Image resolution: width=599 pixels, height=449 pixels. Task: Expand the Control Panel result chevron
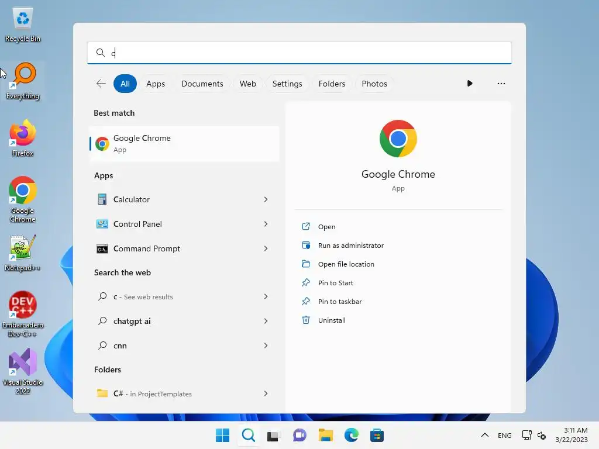point(266,224)
